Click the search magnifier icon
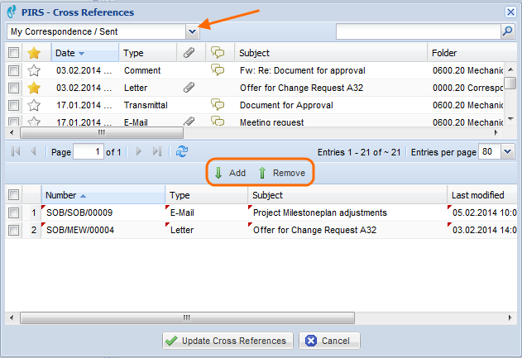This screenshot has height=358, width=522. [507, 31]
